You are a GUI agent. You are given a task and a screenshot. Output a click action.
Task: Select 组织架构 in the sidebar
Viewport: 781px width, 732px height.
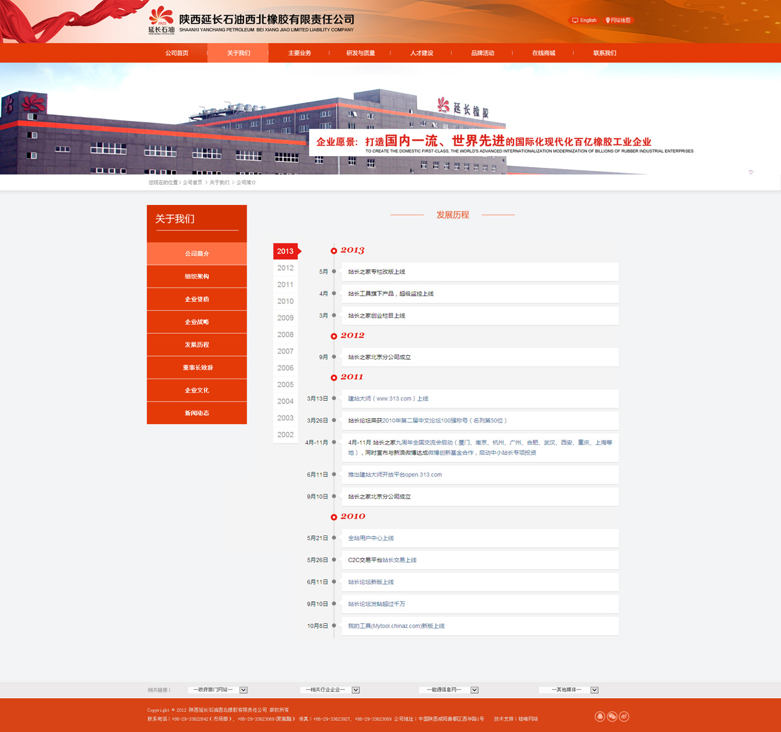(197, 277)
